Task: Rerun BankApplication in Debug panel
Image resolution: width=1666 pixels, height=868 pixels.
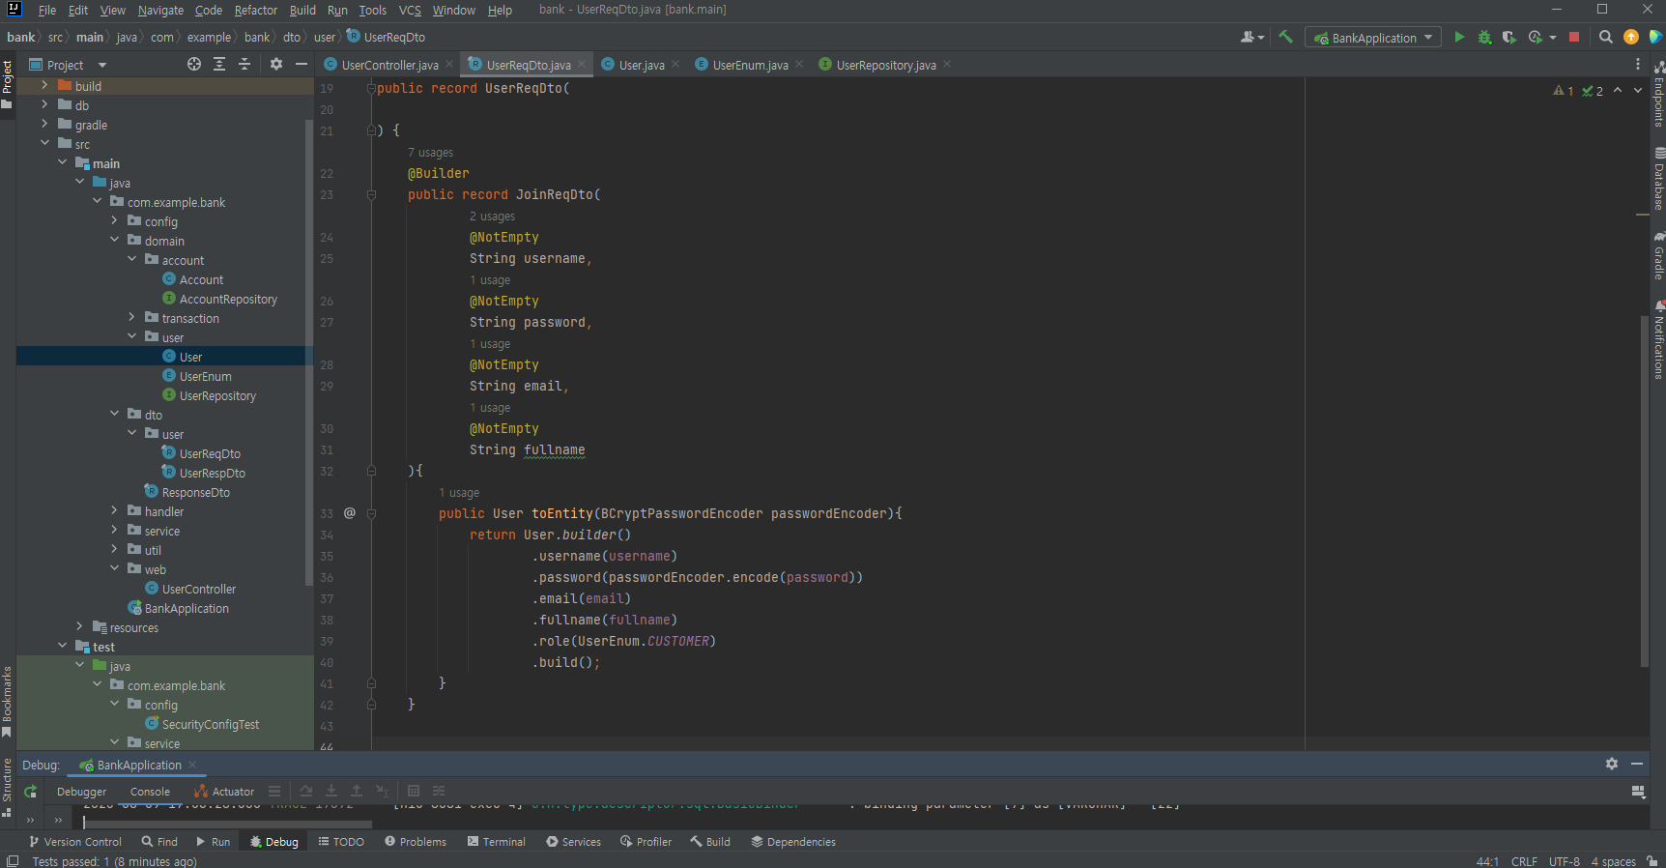Action: (30, 791)
